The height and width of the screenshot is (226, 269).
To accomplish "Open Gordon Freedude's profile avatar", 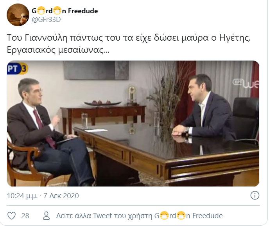I will (18, 15).
